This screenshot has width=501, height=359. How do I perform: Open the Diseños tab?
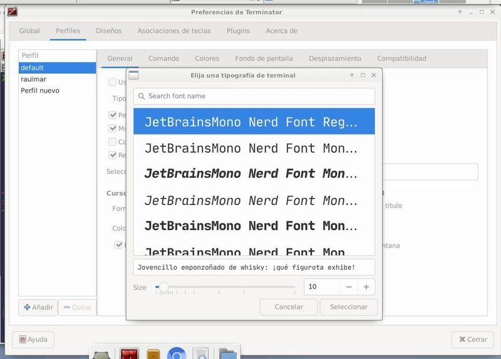pyautogui.click(x=108, y=31)
